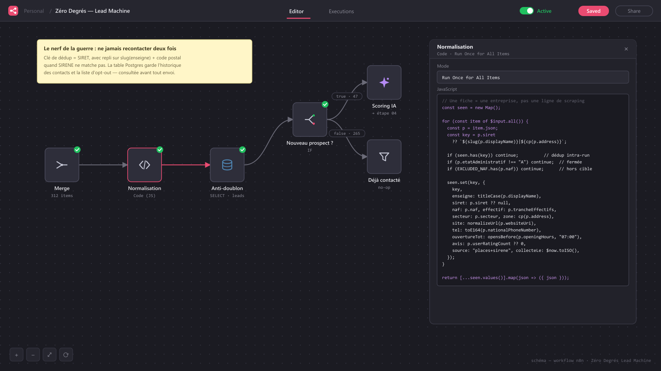Click the success checkmark on Anti-doublon node

pyautogui.click(x=243, y=150)
